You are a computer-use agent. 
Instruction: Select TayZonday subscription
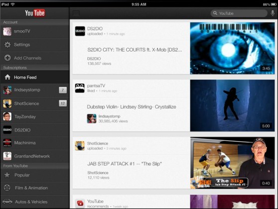pos(35,117)
